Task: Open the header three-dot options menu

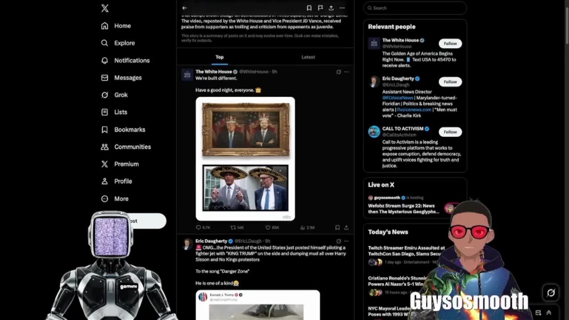Action: (342, 8)
